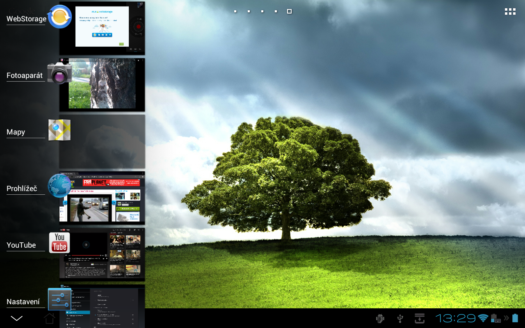Open the WebStorage sync icon
525x328 pixels.
59,16
